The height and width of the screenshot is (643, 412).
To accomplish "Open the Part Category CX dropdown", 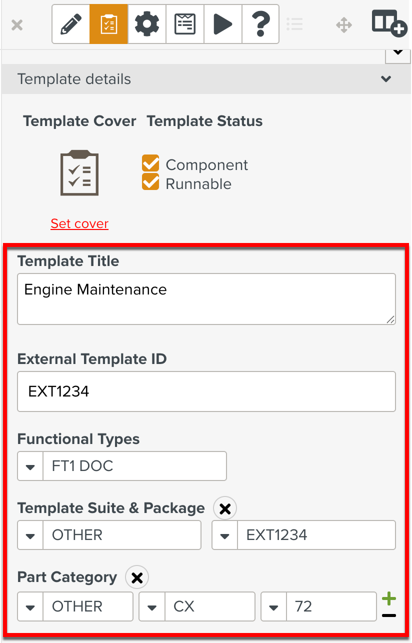I will point(152,607).
